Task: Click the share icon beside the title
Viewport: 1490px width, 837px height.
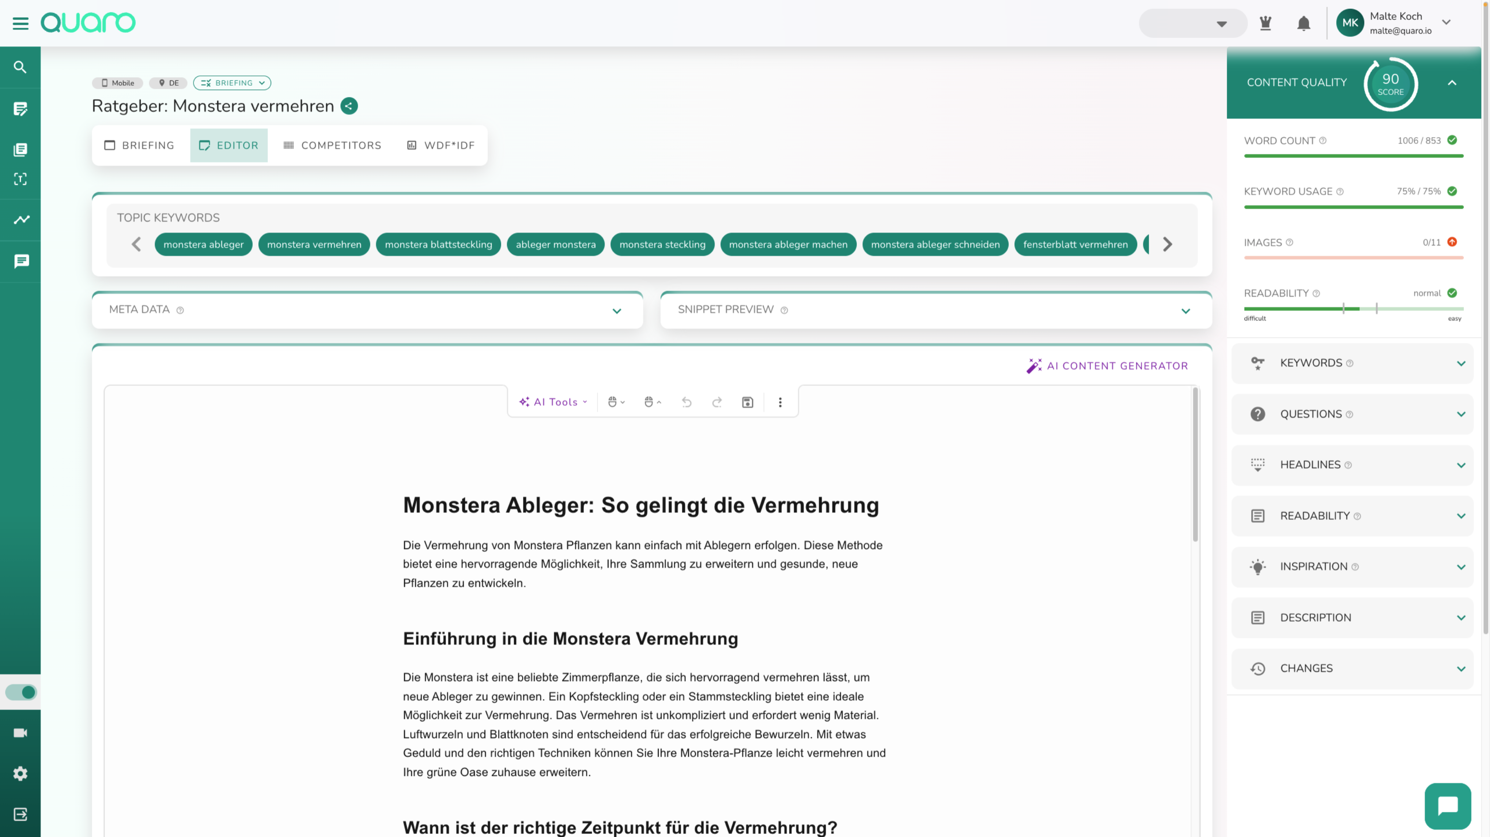Action: coord(349,106)
